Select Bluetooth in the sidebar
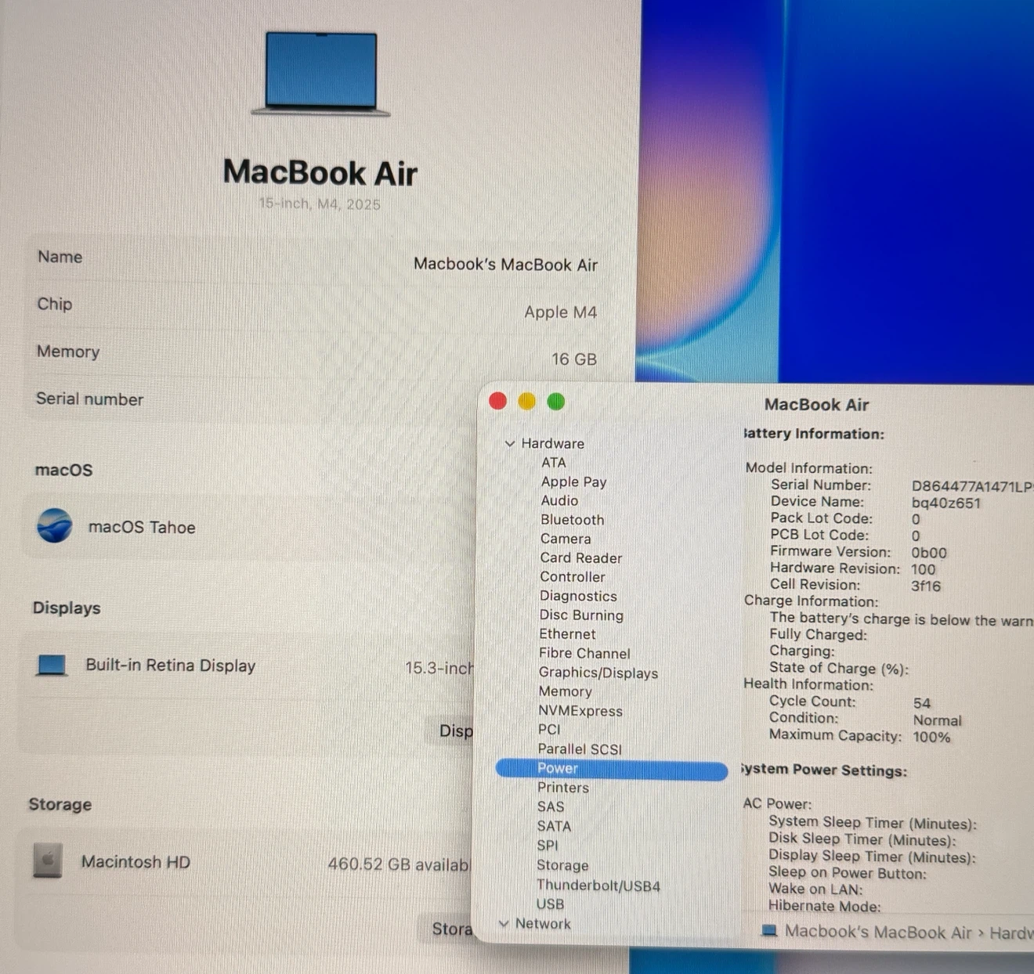1034x974 pixels. click(x=572, y=520)
